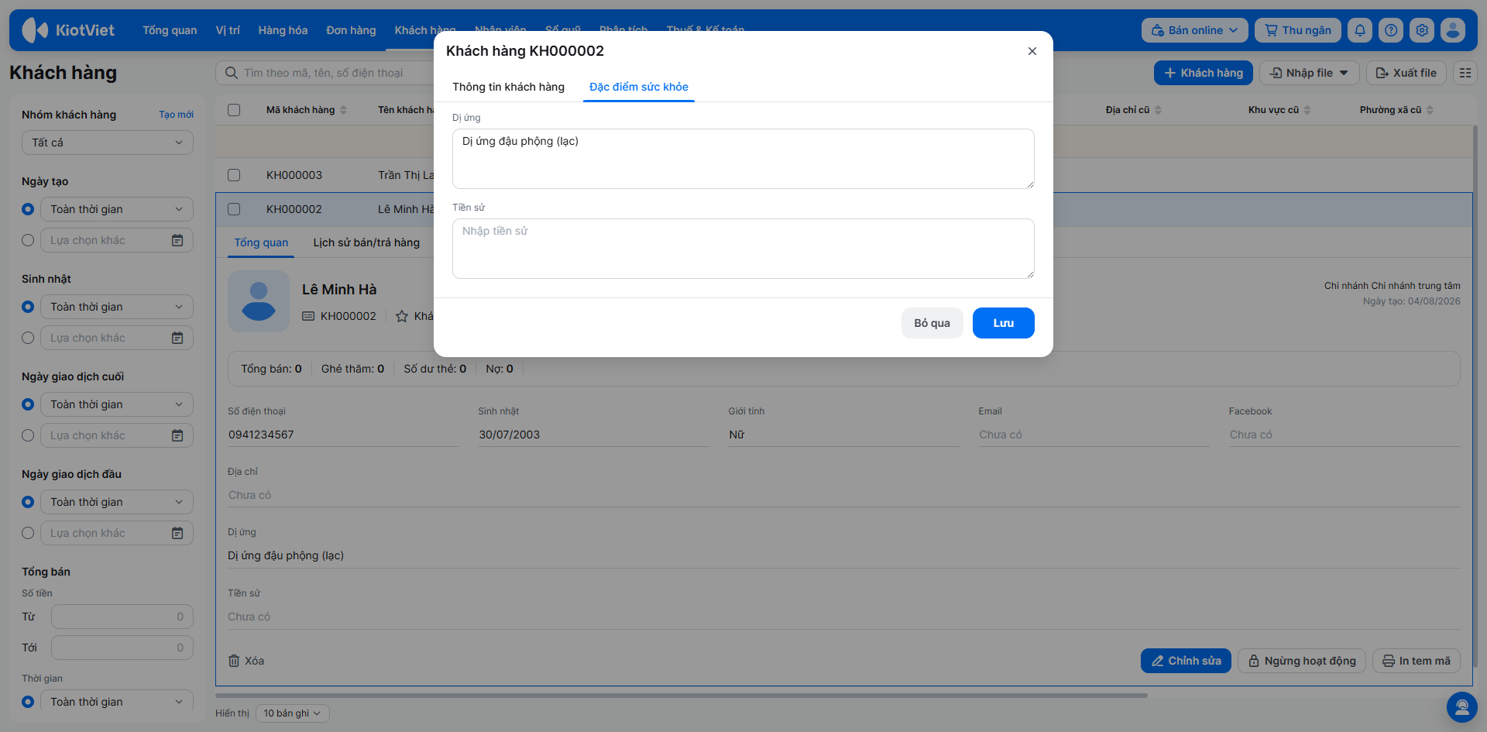Open the user account avatar

[1453, 30]
